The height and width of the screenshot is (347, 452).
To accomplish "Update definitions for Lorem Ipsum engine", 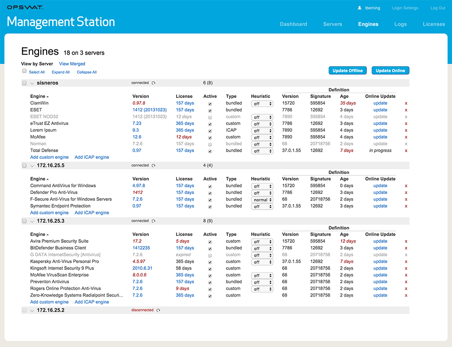I will point(380,130).
